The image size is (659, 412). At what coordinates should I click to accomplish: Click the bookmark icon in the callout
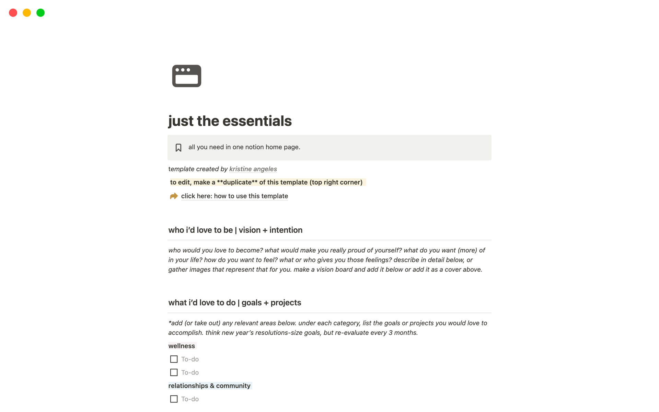click(178, 148)
